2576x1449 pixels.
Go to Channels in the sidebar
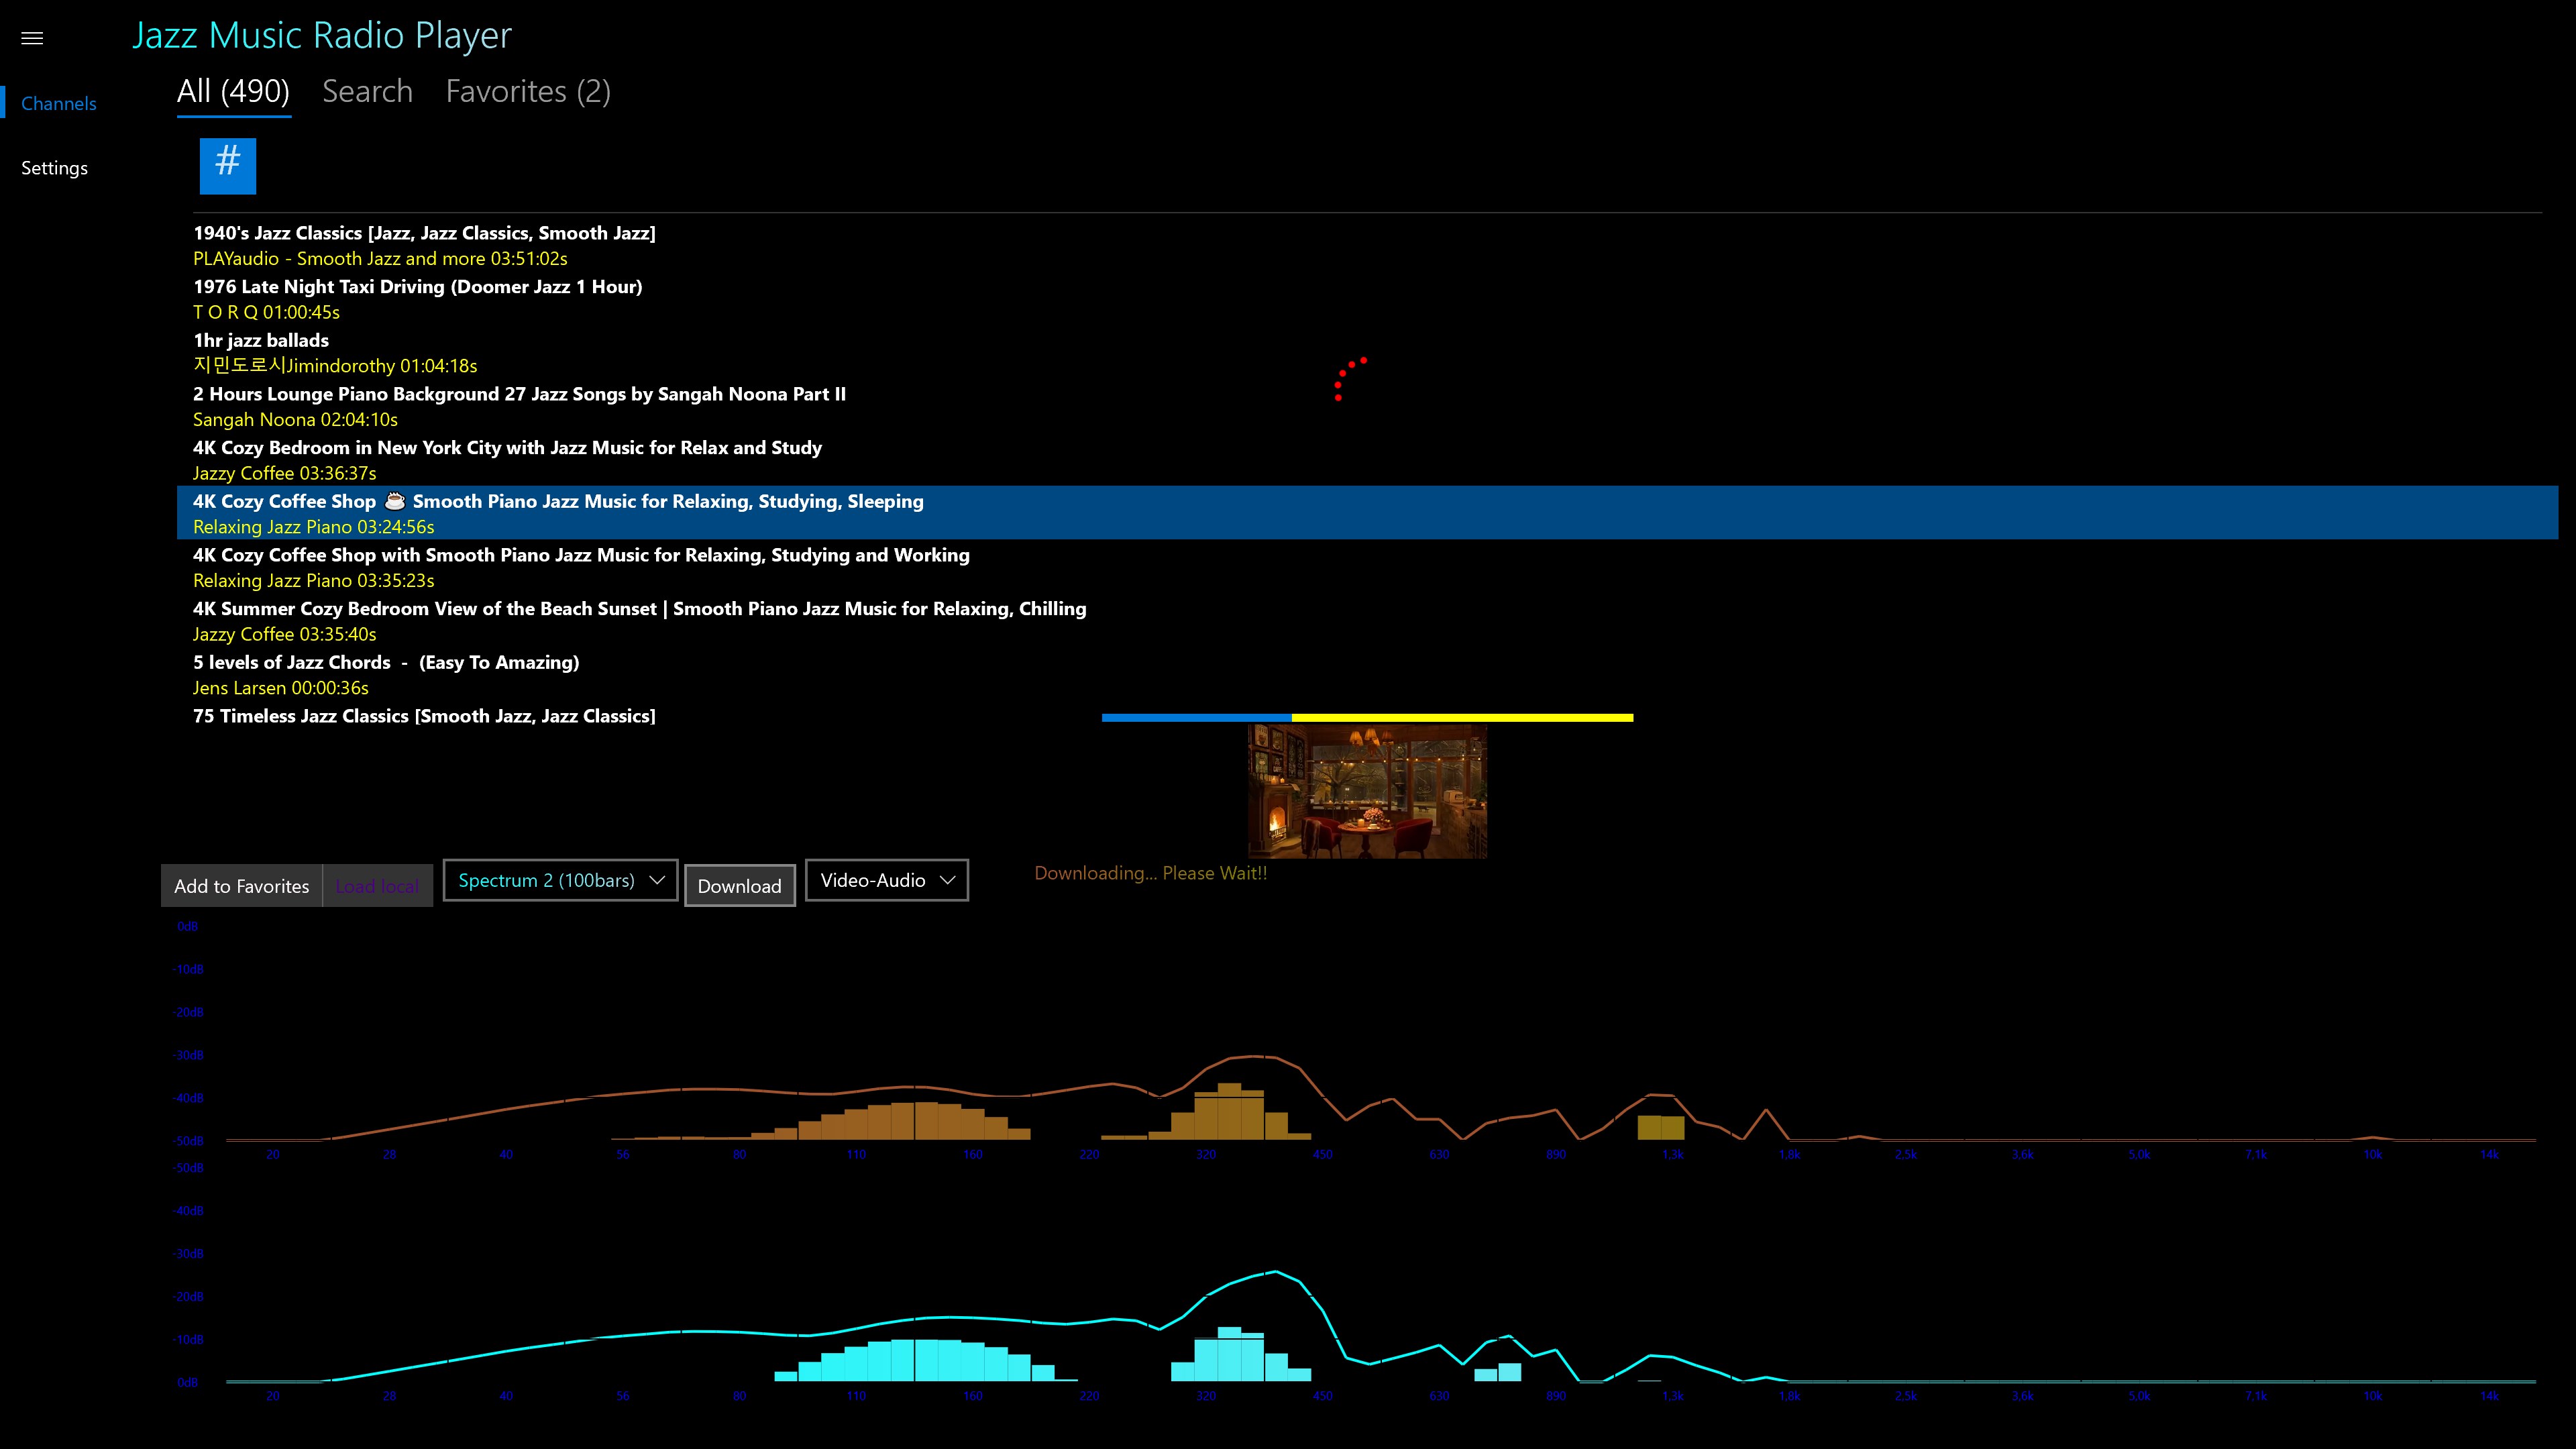coord(59,104)
